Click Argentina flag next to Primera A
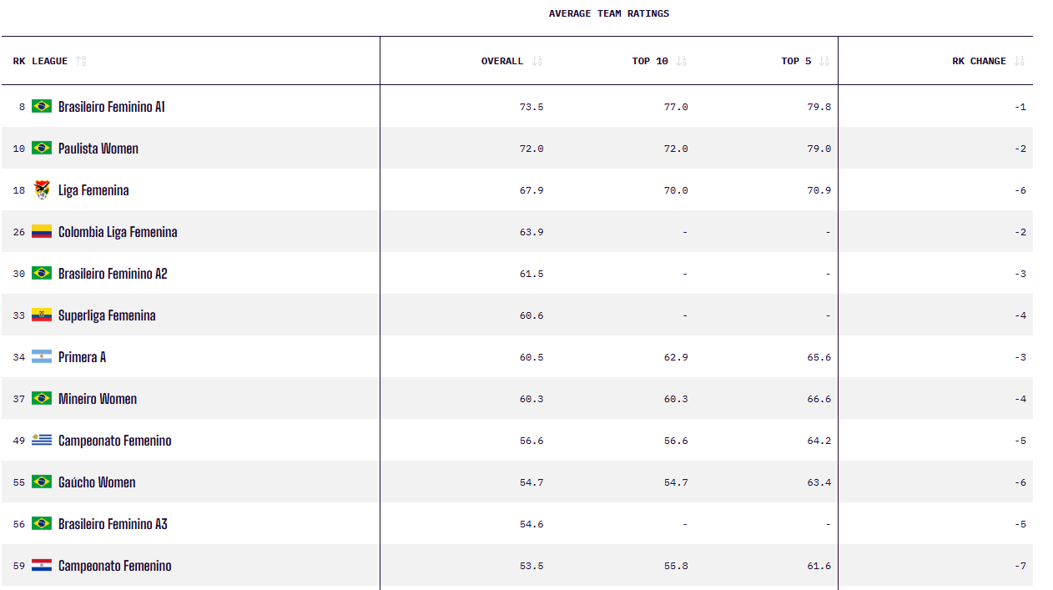Image resolution: width=1053 pixels, height=590 pixels. pos(42,356)
